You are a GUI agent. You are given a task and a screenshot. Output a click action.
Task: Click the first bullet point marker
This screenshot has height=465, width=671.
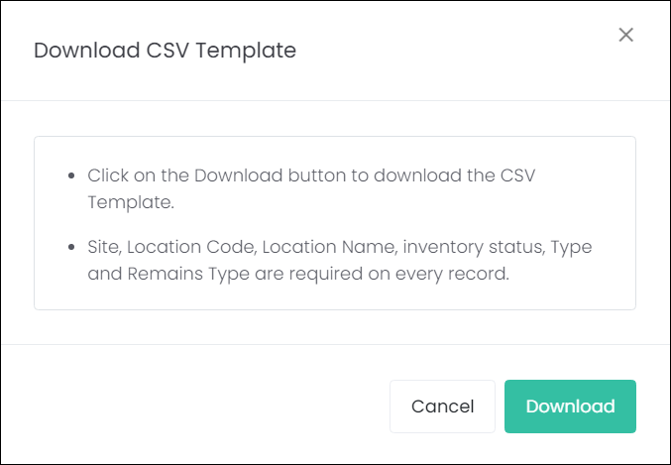[x=71, y=175]
